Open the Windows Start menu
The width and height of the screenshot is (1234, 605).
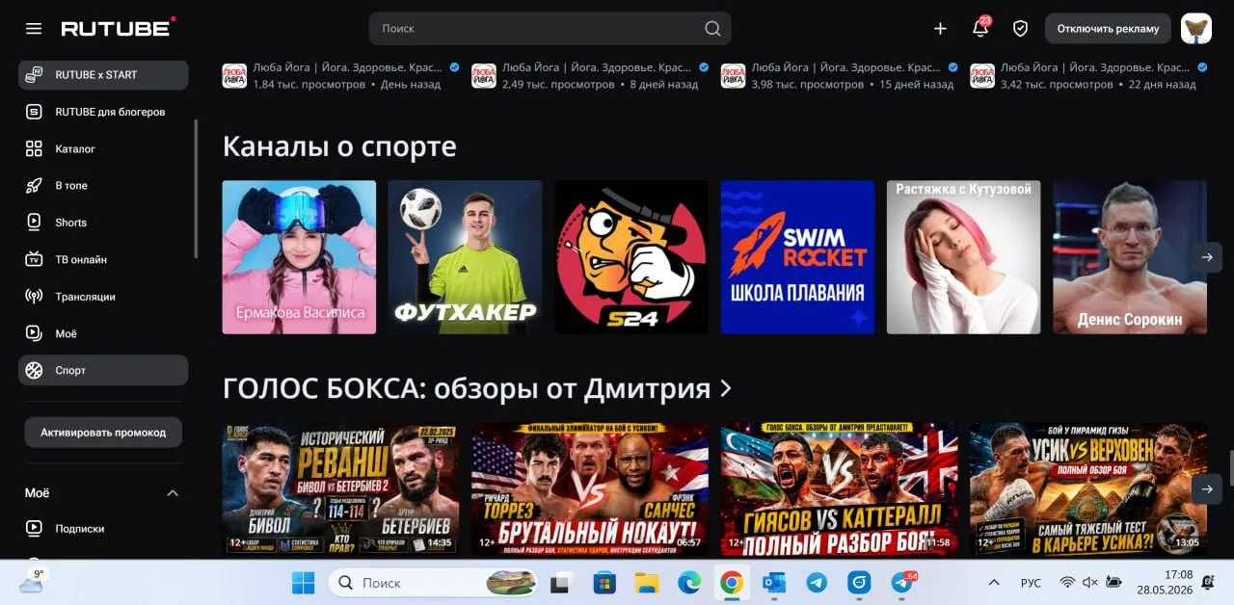[303, 583]
